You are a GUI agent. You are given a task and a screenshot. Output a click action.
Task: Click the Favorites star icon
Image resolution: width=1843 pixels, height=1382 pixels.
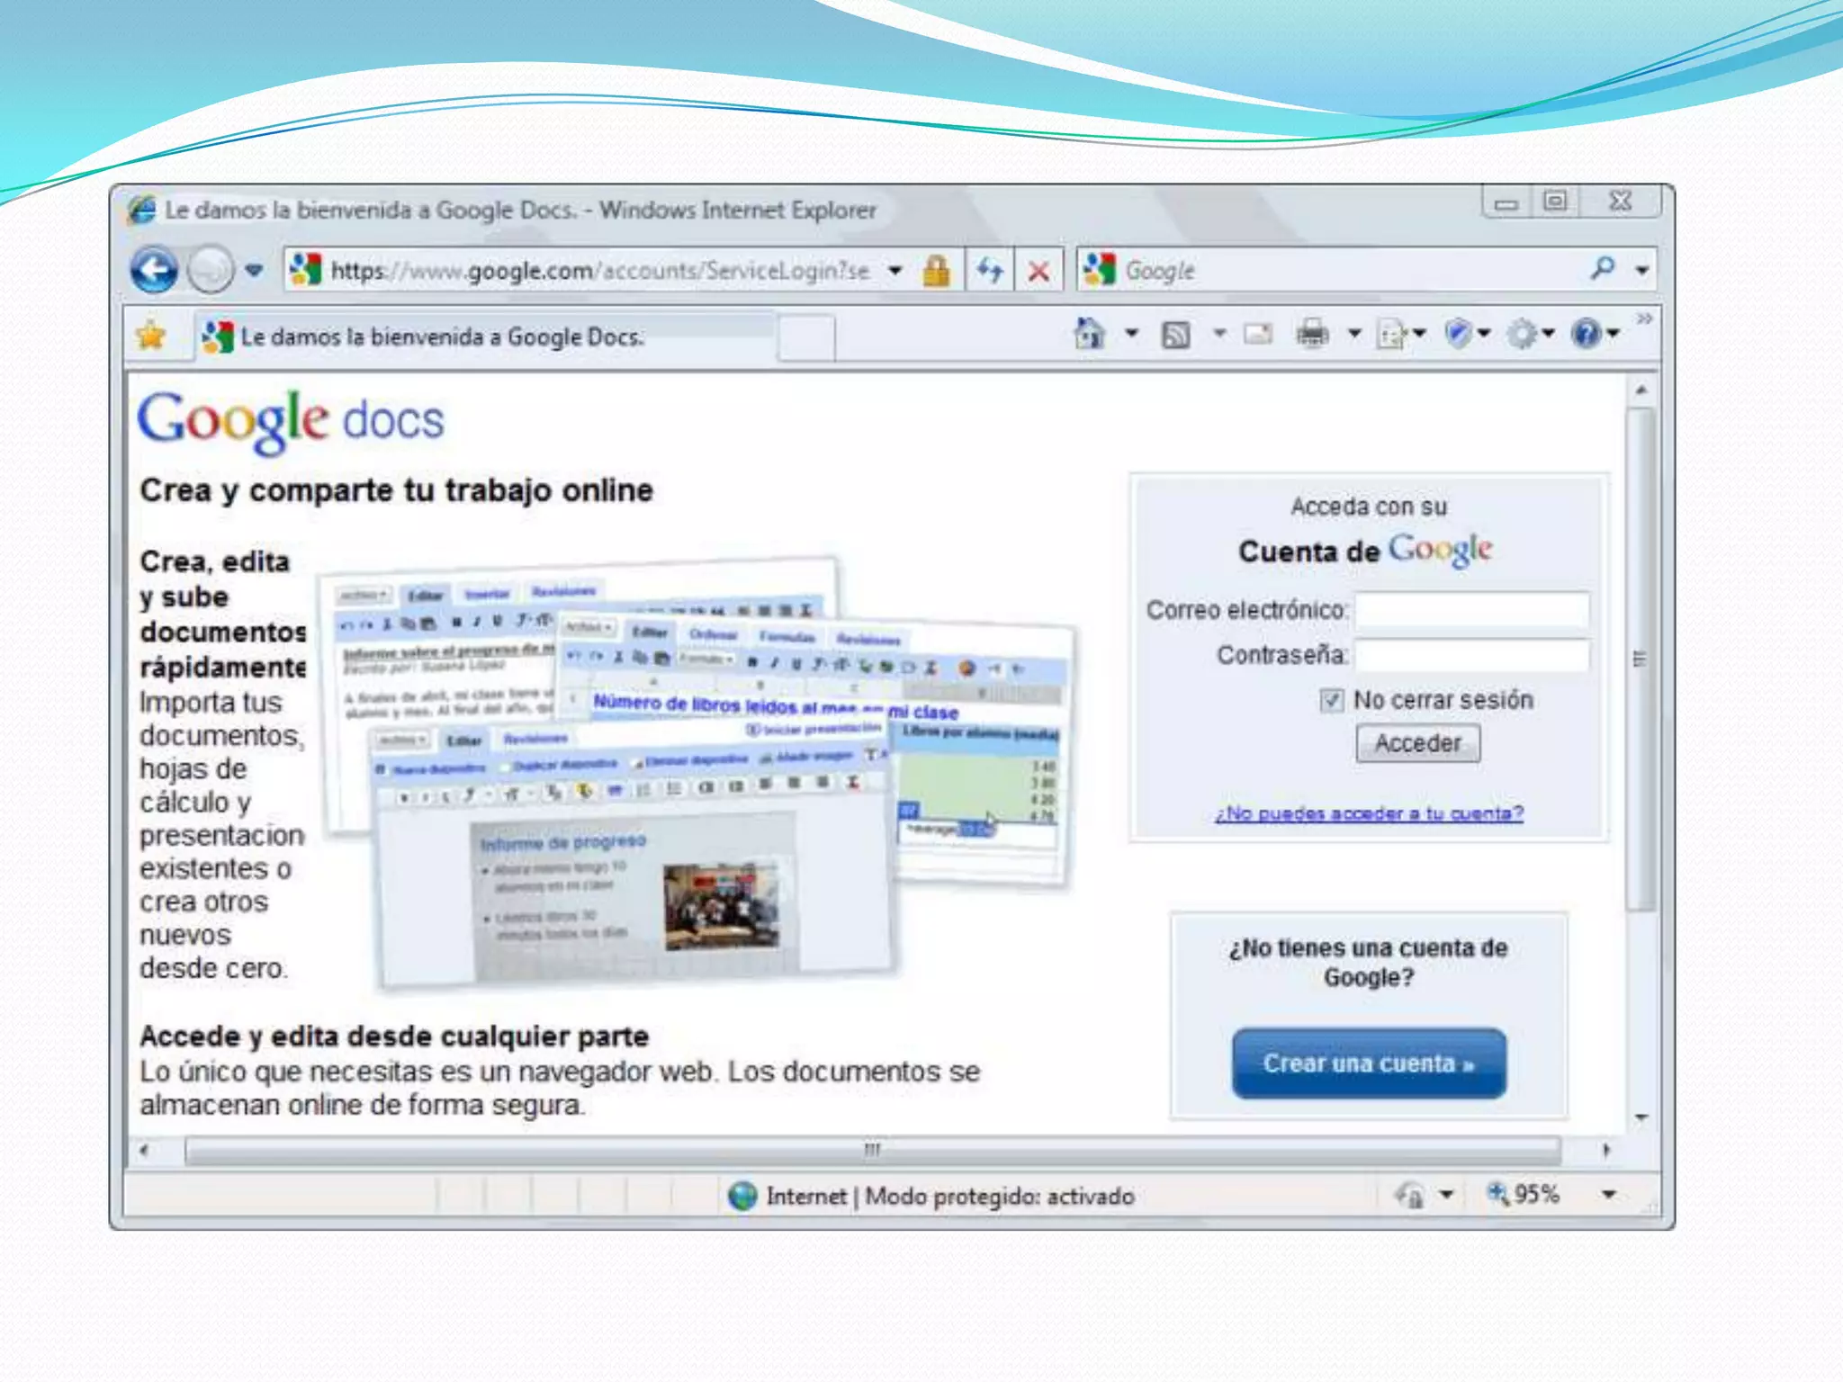pos(151,337)
